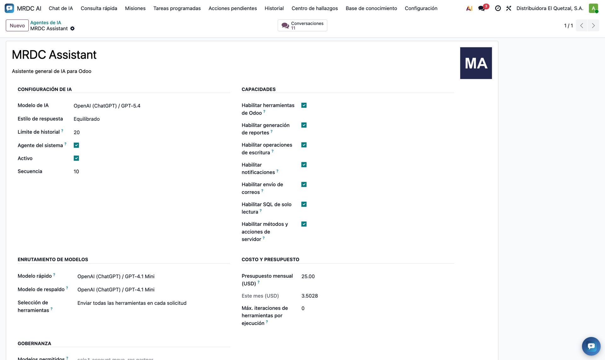Disable Habilitar operaciones de escritura checkbox
Screen dimensions: 605x360
point(304,145)
